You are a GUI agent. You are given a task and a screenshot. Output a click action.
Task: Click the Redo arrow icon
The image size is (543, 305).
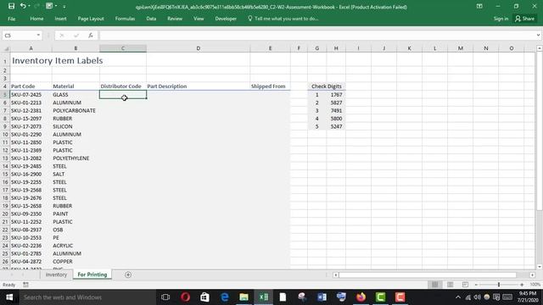tap(37, 6)
